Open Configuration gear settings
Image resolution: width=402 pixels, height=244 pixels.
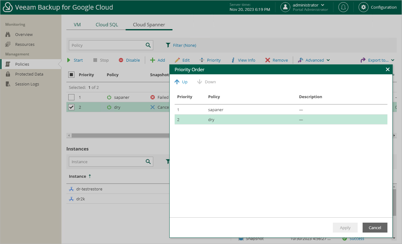click(363, 7)
